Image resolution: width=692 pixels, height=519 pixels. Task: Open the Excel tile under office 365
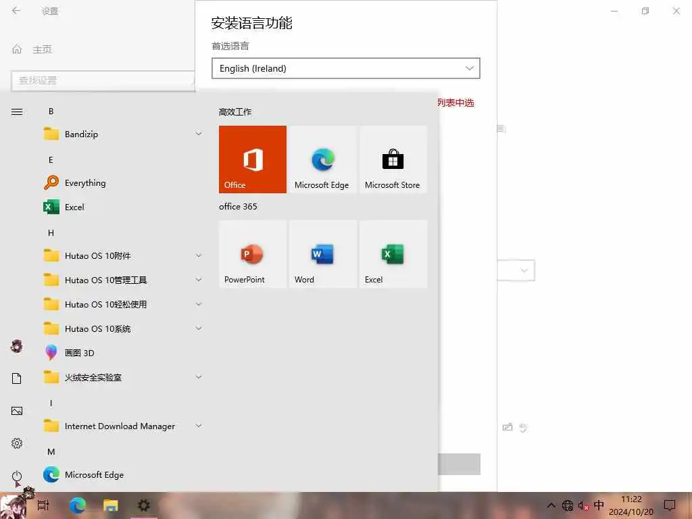(393, 254)
